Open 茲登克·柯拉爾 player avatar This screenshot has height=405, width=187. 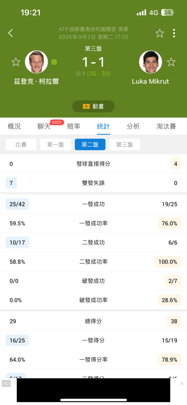click(x=36, y=62)
